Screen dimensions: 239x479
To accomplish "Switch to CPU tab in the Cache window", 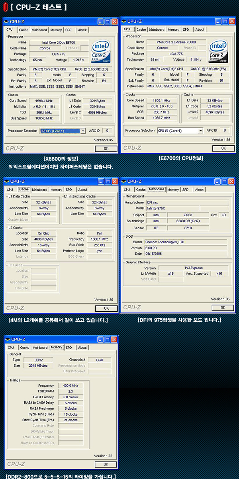I will tap(10, 190).
